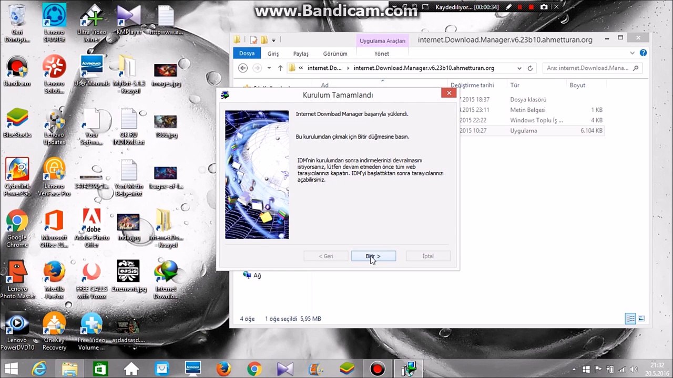Show hidden system tray icons
Image resolution: width=673 pixels, height=378 pixels.
point(574,370)
